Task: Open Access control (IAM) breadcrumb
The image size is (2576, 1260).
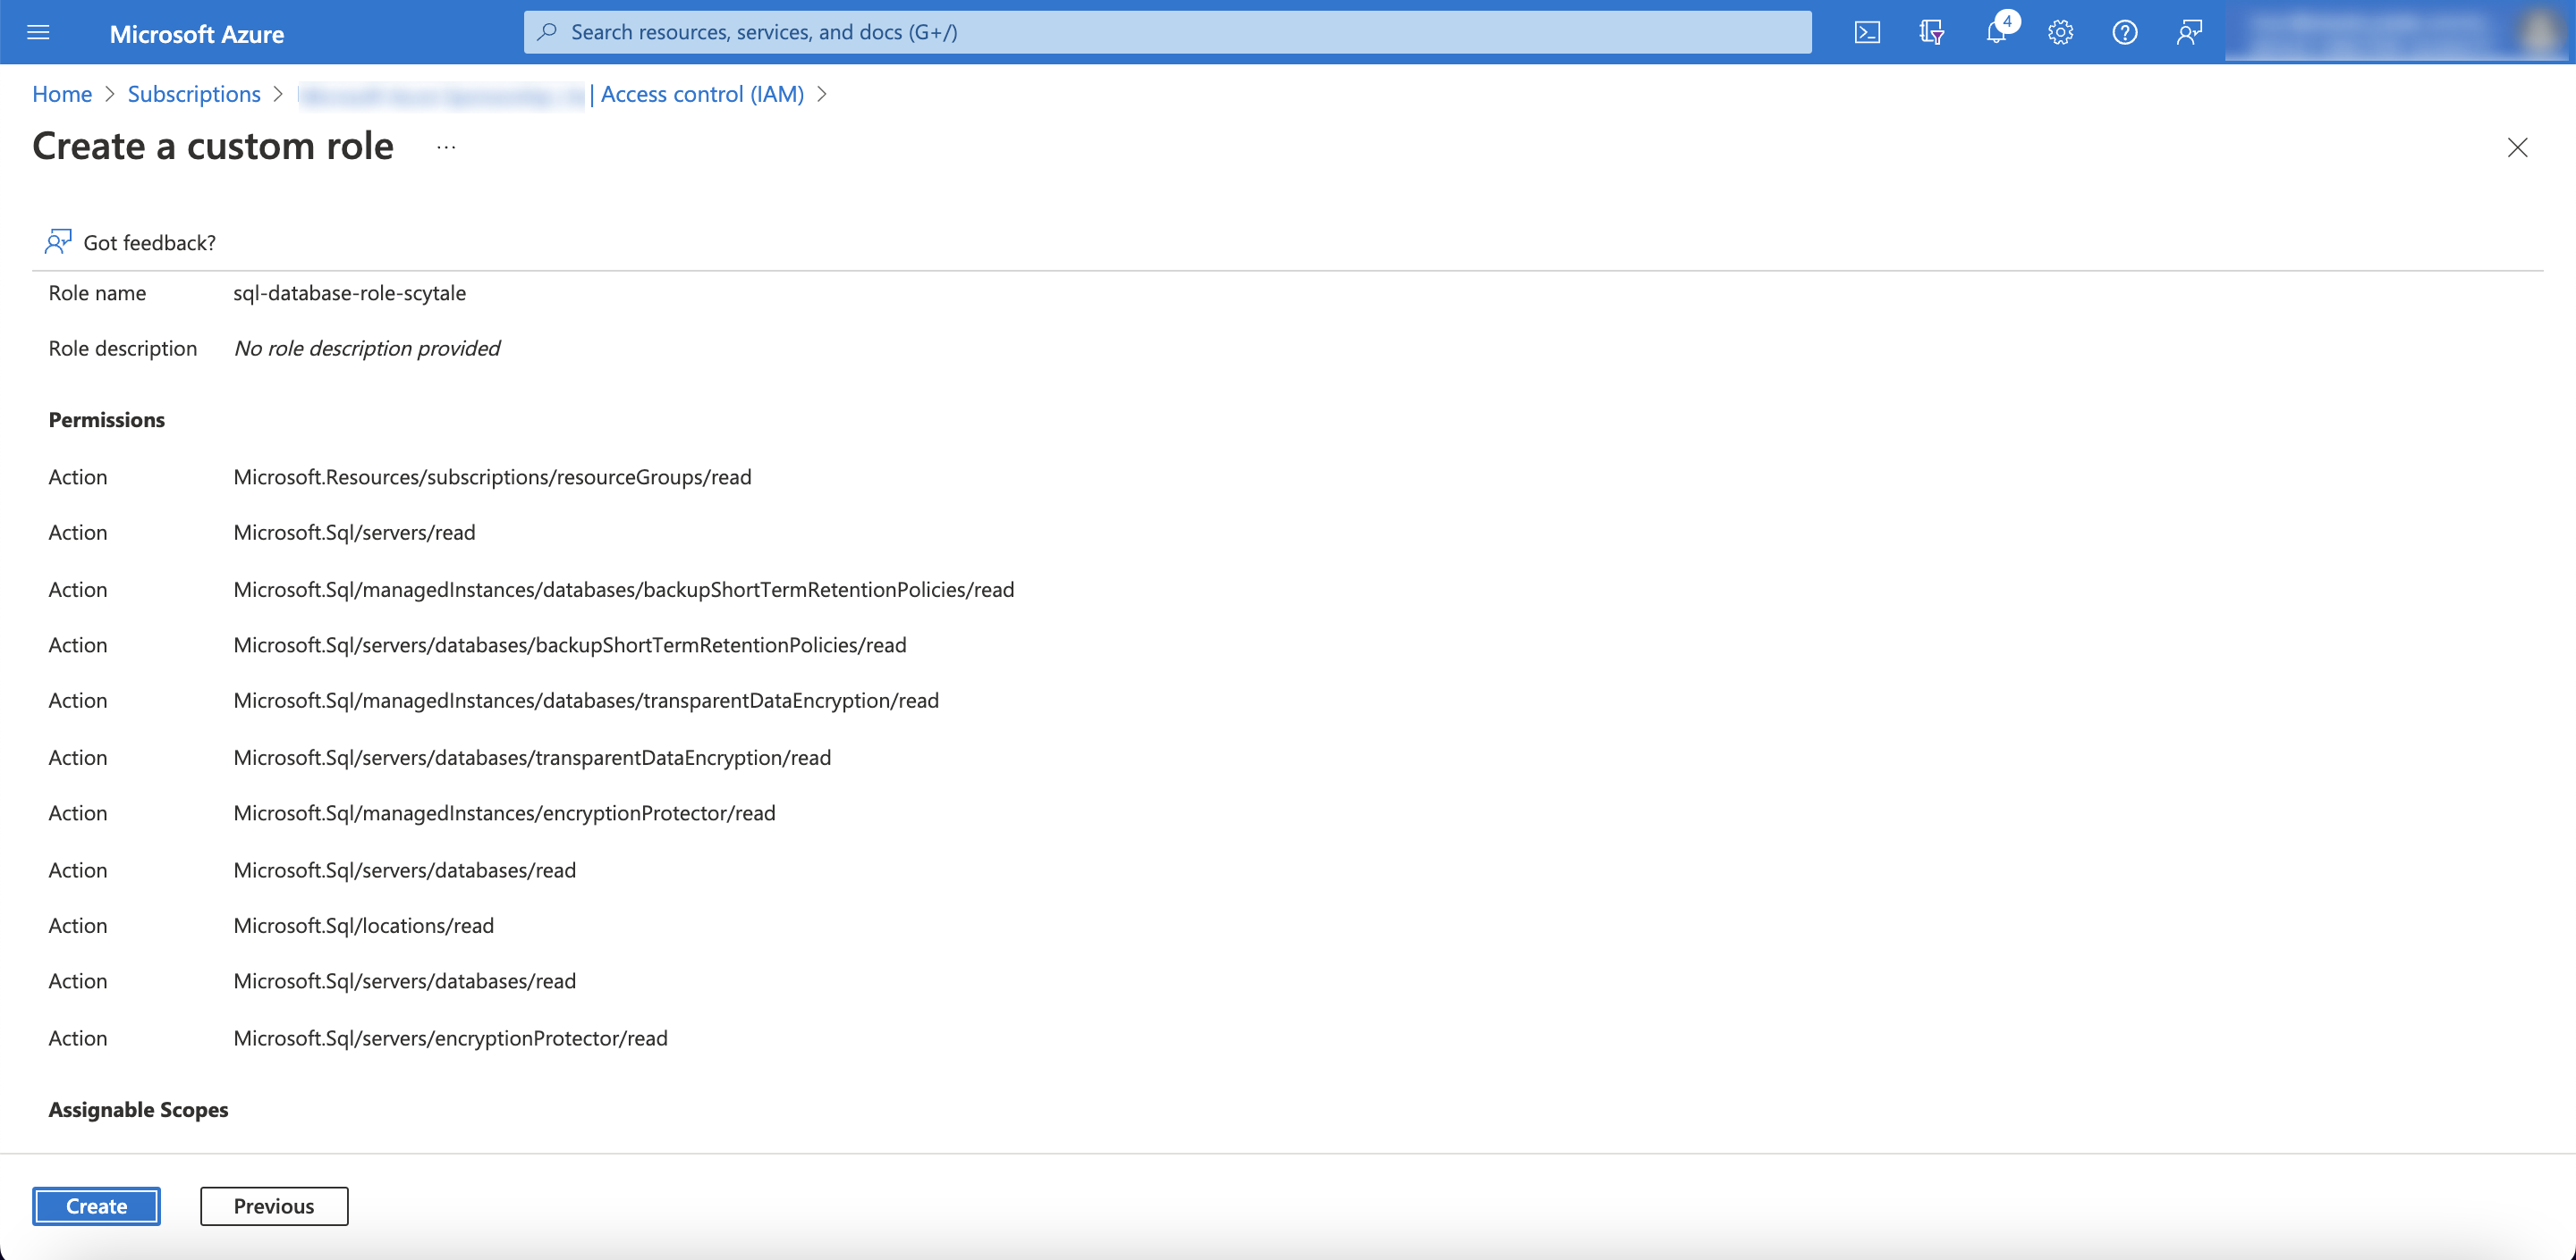Action: [702, 94]
